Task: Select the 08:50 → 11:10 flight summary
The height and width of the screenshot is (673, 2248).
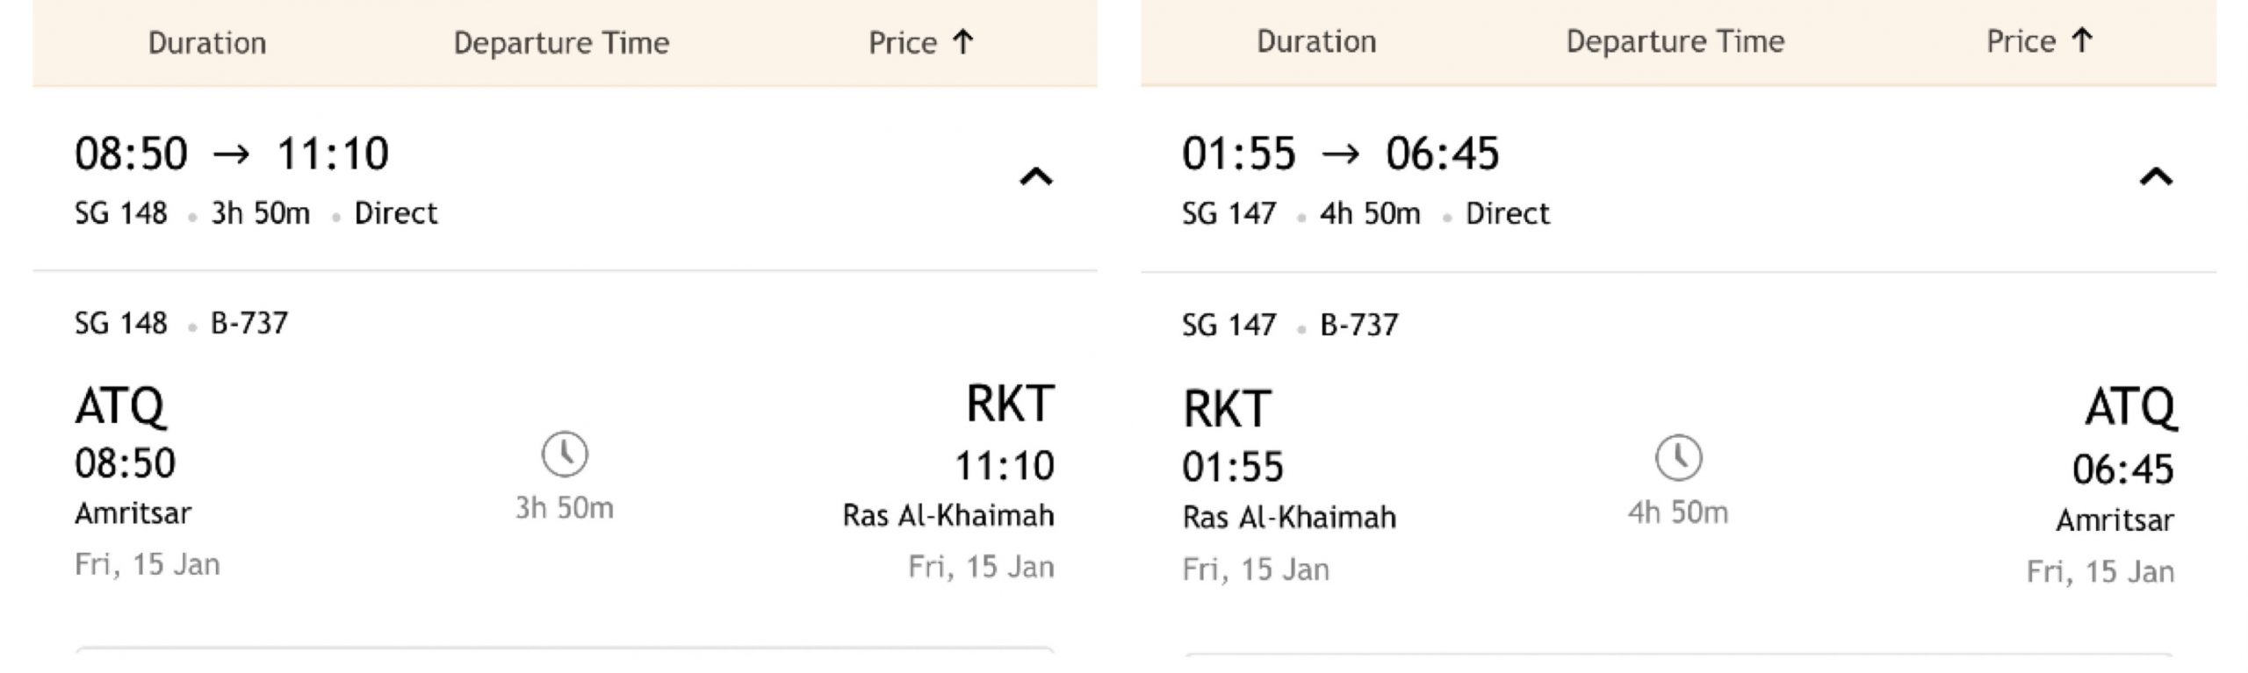Action: pos(565,180)
